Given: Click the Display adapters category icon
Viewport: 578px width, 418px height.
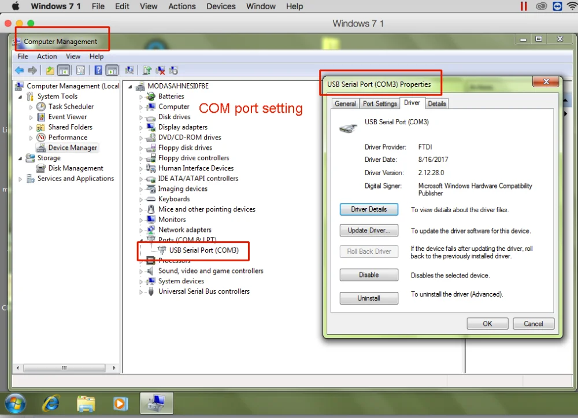Looking at the screenshot, I should point(150,127).
